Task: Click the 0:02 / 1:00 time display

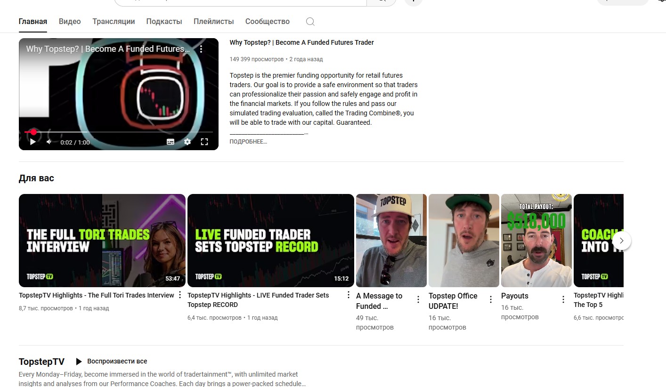Action: [x=75, y=142]
